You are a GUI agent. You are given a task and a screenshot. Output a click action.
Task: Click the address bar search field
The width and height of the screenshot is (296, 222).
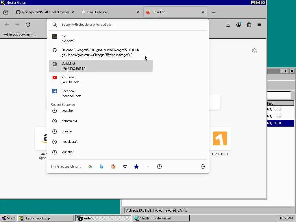coord(128,25)
